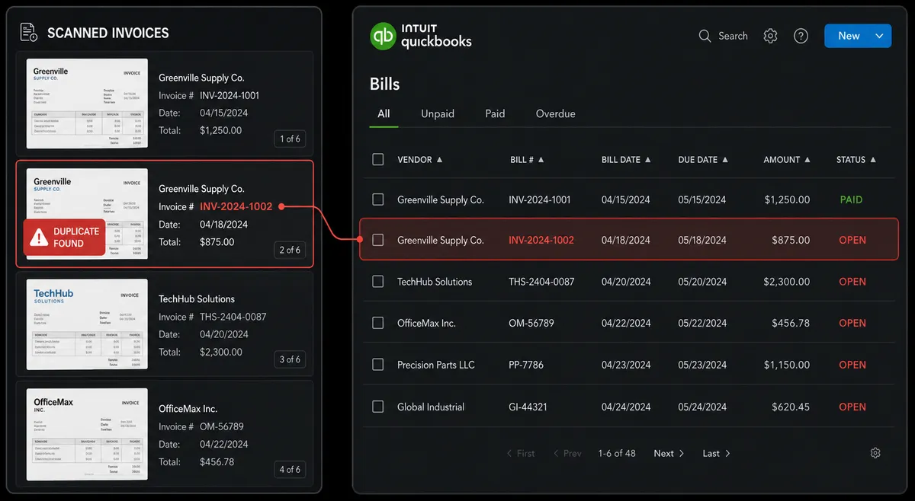Click the Search label in header
Screen dimensions: 915x501
point(733,36)
